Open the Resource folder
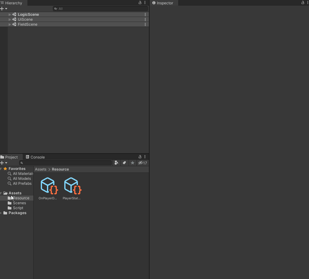Screen dimensions: 309x279 click(x=21, y=198)
